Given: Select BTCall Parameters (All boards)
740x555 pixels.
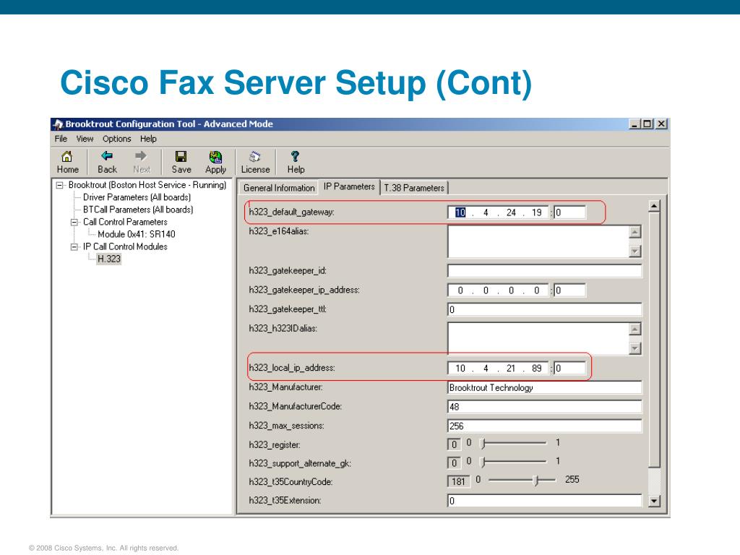Looking at the screenshot, I should point(138,210).
